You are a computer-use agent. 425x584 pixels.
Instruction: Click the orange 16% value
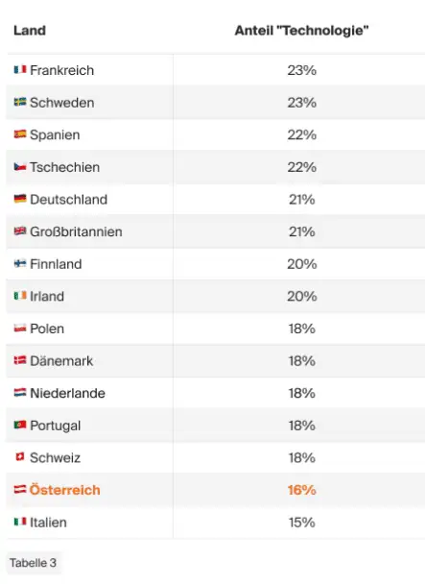(x=301, y=490)
